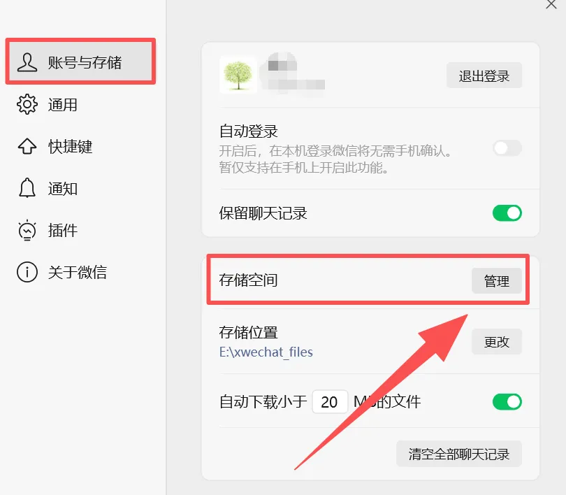Image resolution: width=566 pixels, height=495 pixels.
Task: Go to the 关于微信 page
Action: tap(78, 272)
